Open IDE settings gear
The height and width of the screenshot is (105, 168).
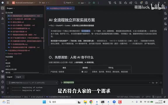point(141,3)
